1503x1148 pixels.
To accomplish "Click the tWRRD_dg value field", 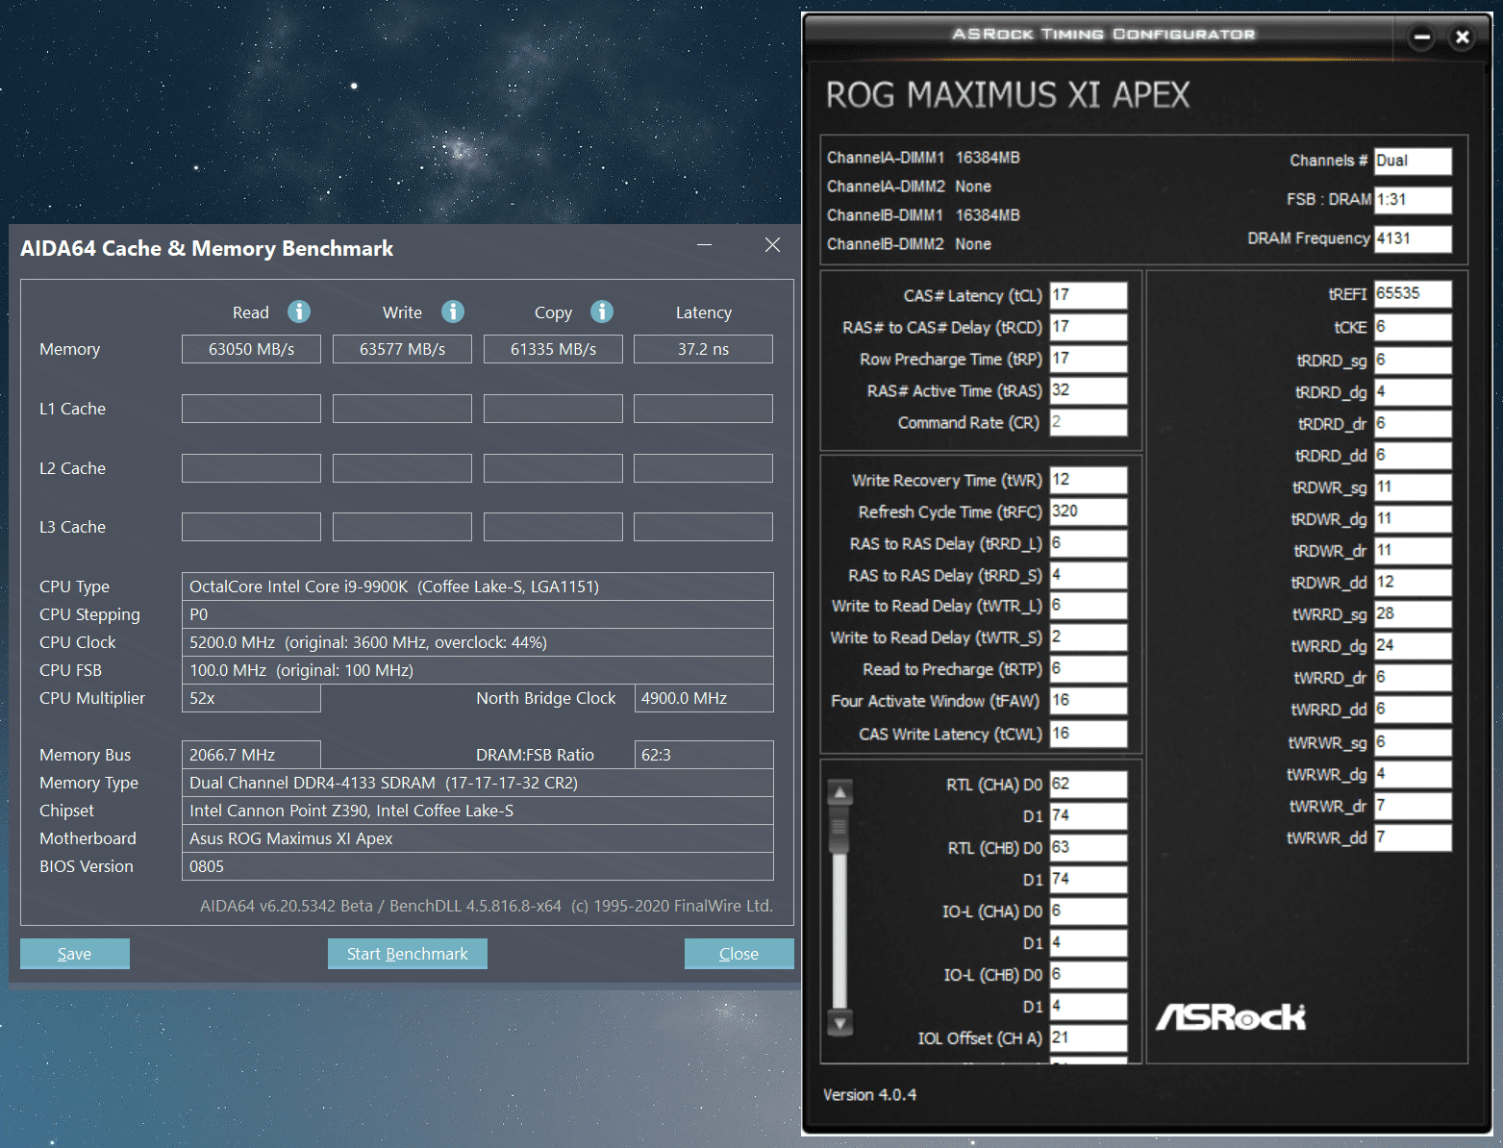I will click(1413, 646).
